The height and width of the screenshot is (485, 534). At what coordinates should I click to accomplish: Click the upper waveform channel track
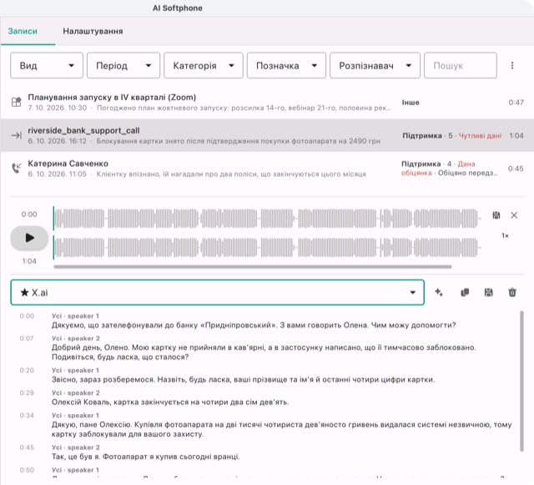pyautogui.click(x=267, y=218)
